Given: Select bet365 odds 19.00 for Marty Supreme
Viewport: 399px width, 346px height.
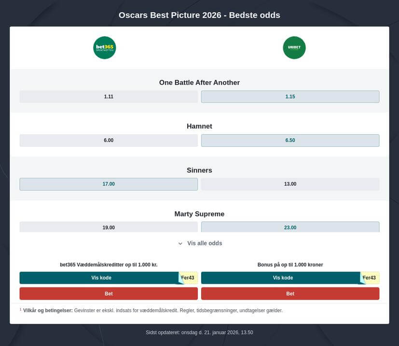Looking at the screenshot, I should coord(109,227).
